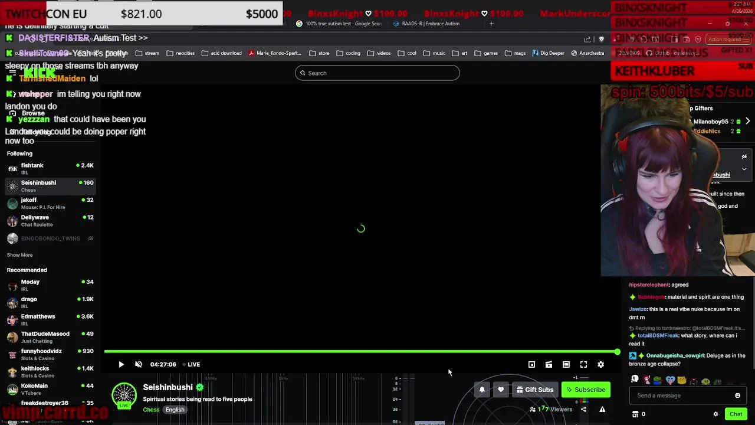The width and height of the screenshot is (755, 425).
Task: Click Dellywave avatar icon
Action: [x=12, y=221]
